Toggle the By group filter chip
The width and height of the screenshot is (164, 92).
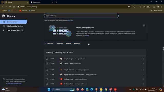point(49,43)
